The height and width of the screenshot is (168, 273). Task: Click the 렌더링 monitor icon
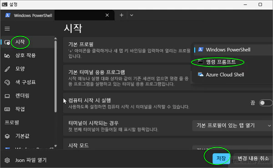[7, 96]
